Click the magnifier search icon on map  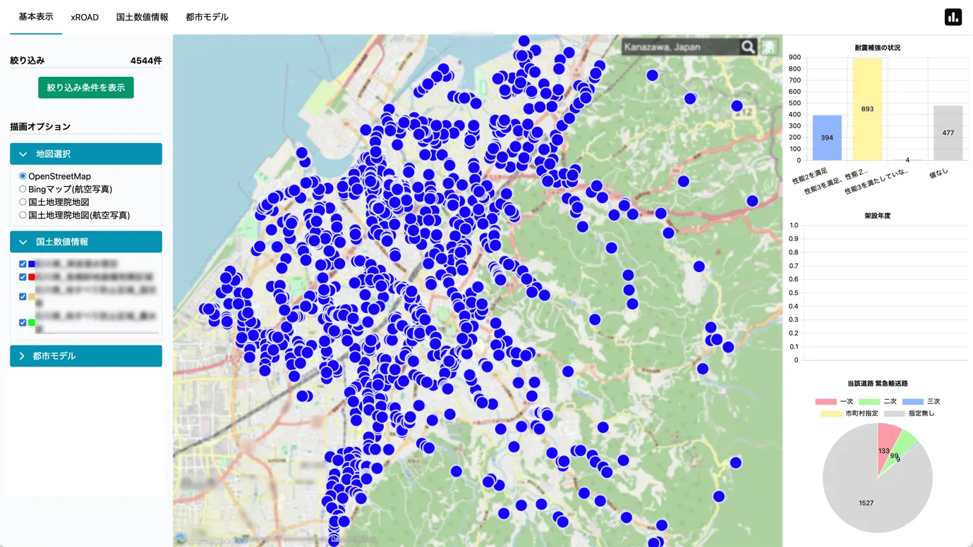748,47
